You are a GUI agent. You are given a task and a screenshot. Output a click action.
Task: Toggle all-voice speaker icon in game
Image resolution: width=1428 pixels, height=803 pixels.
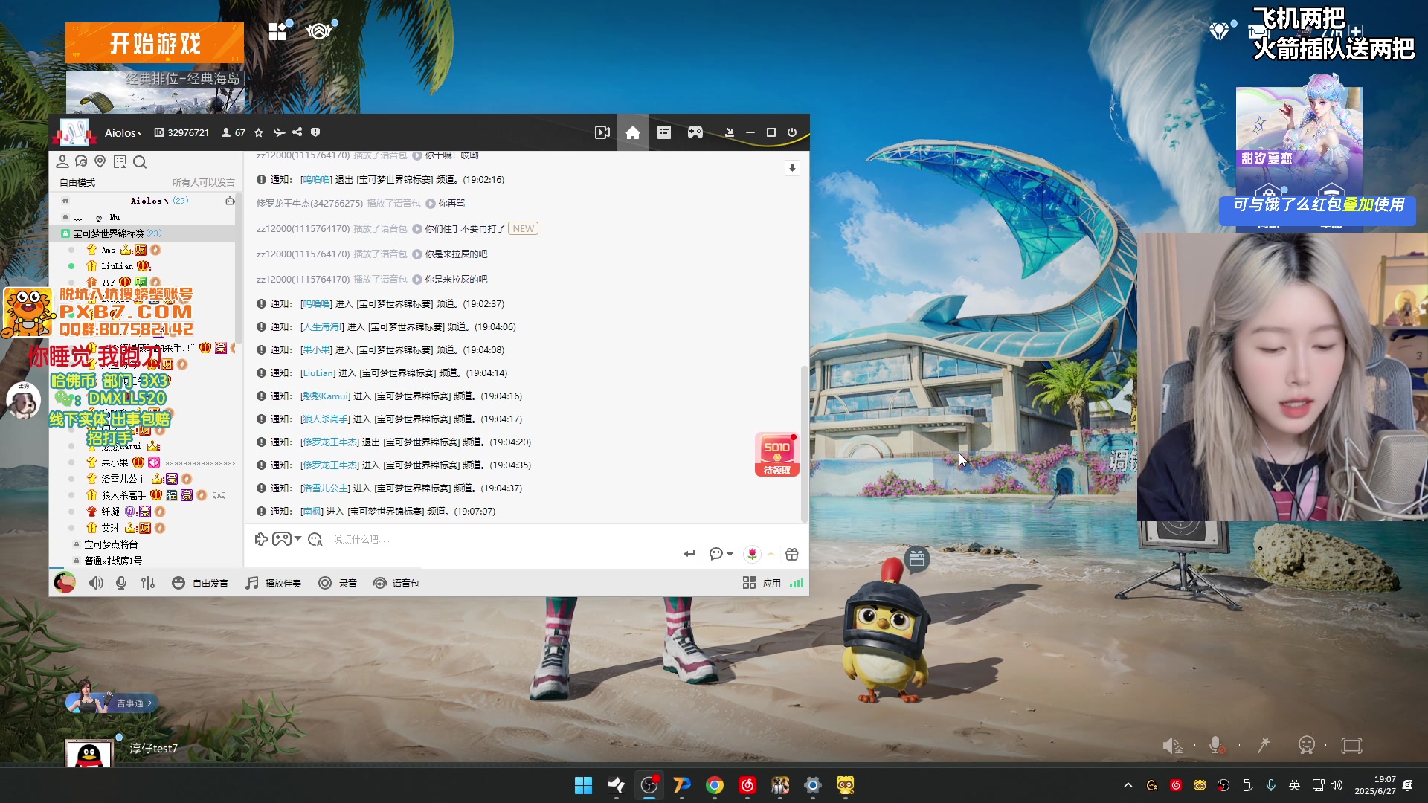coord(1172,745)
